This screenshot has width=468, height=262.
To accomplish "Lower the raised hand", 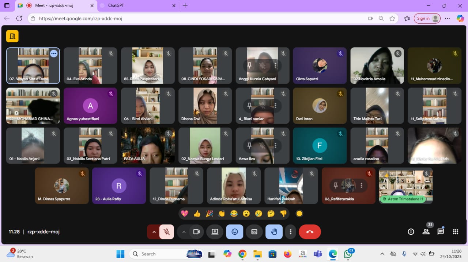I will (274, 232).
